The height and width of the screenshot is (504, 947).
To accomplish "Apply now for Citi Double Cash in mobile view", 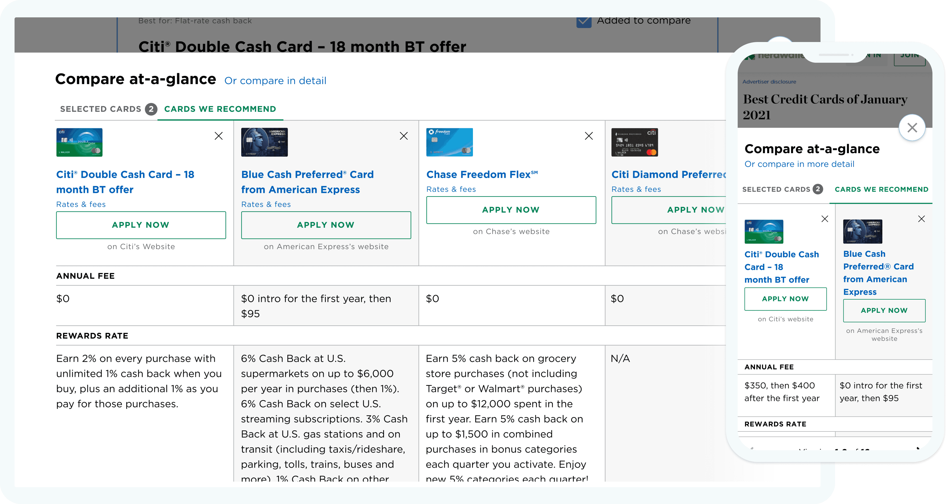I will pyautogui.click(x=785, y=299).
